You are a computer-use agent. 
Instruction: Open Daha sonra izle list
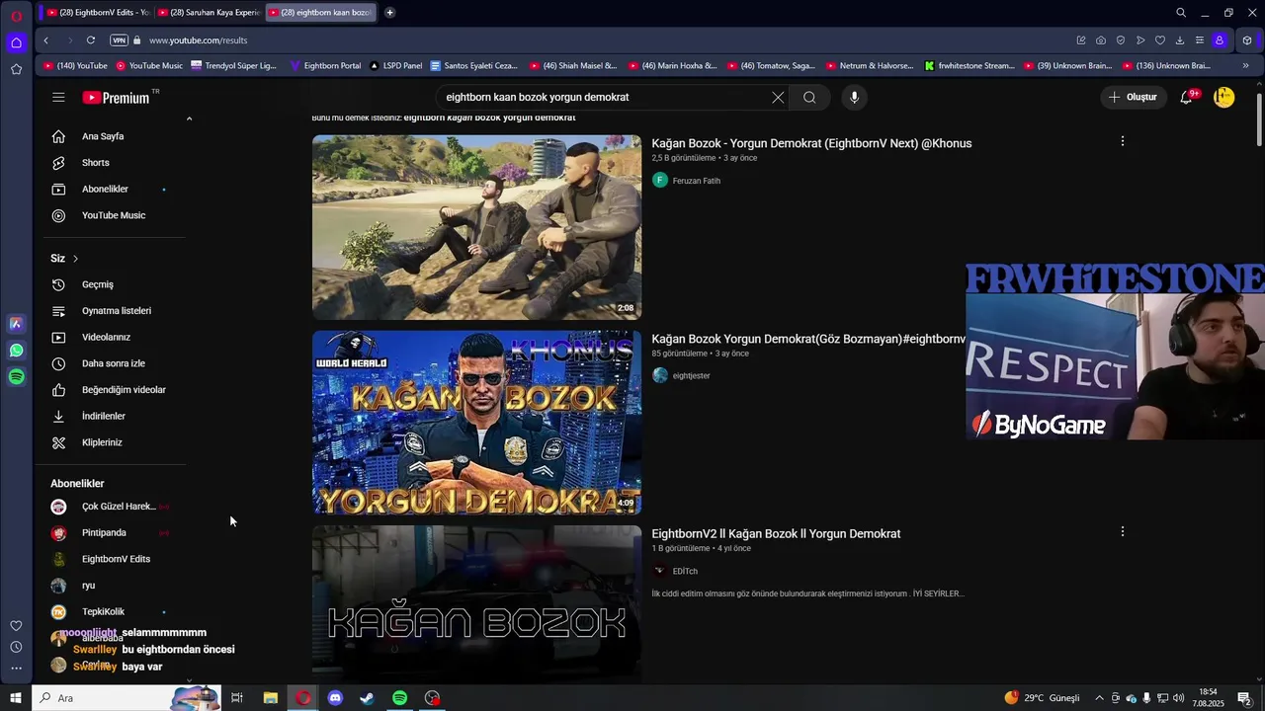115,363
